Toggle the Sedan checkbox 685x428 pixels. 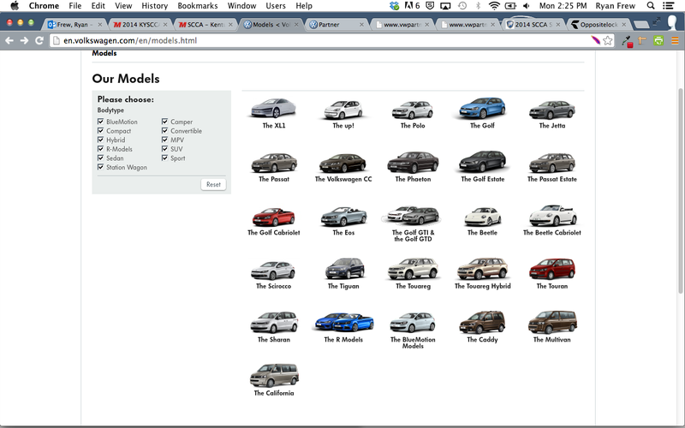tap(100, 158)
